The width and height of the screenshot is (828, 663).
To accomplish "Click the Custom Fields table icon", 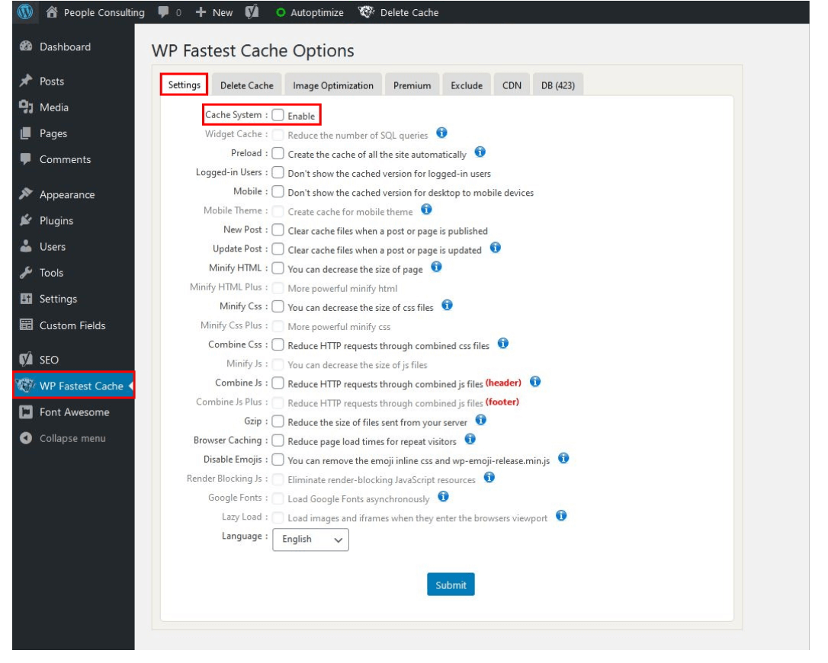I will [26, 325].
